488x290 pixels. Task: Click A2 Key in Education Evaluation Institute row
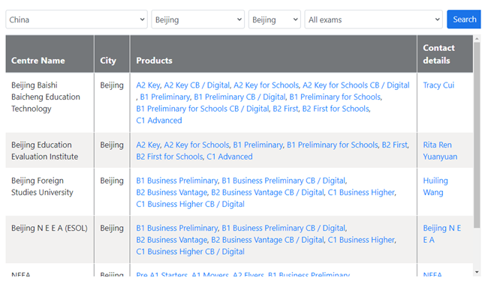(148, 145)
